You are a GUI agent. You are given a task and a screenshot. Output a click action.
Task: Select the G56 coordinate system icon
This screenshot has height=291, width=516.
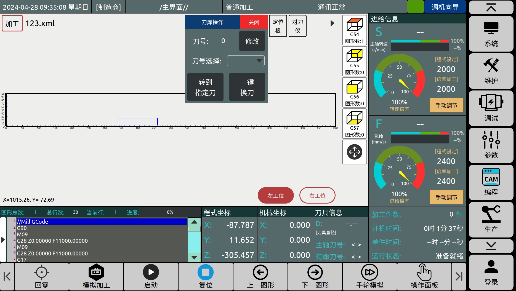click(354, 92)
